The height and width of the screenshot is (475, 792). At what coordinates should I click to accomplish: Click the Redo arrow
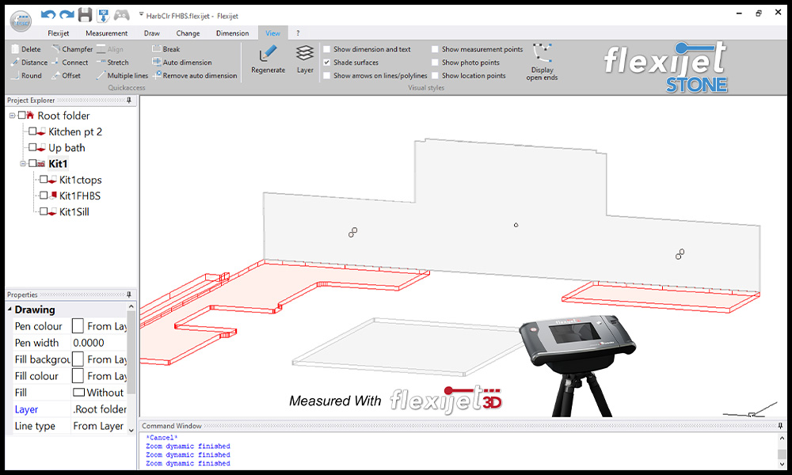coord(67,15)
